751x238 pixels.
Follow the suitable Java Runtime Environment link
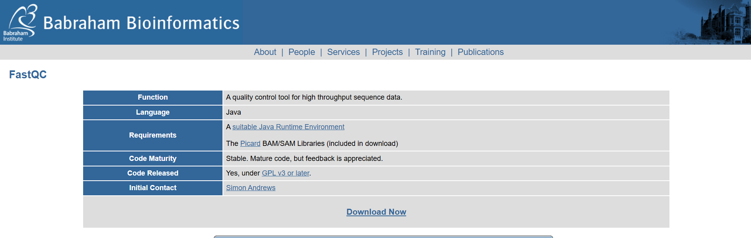pos(288,127)
